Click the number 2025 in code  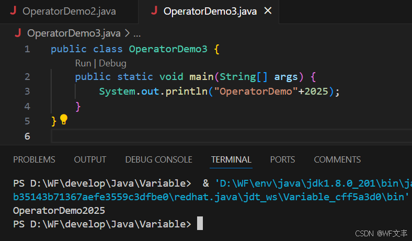coord(316,91)
